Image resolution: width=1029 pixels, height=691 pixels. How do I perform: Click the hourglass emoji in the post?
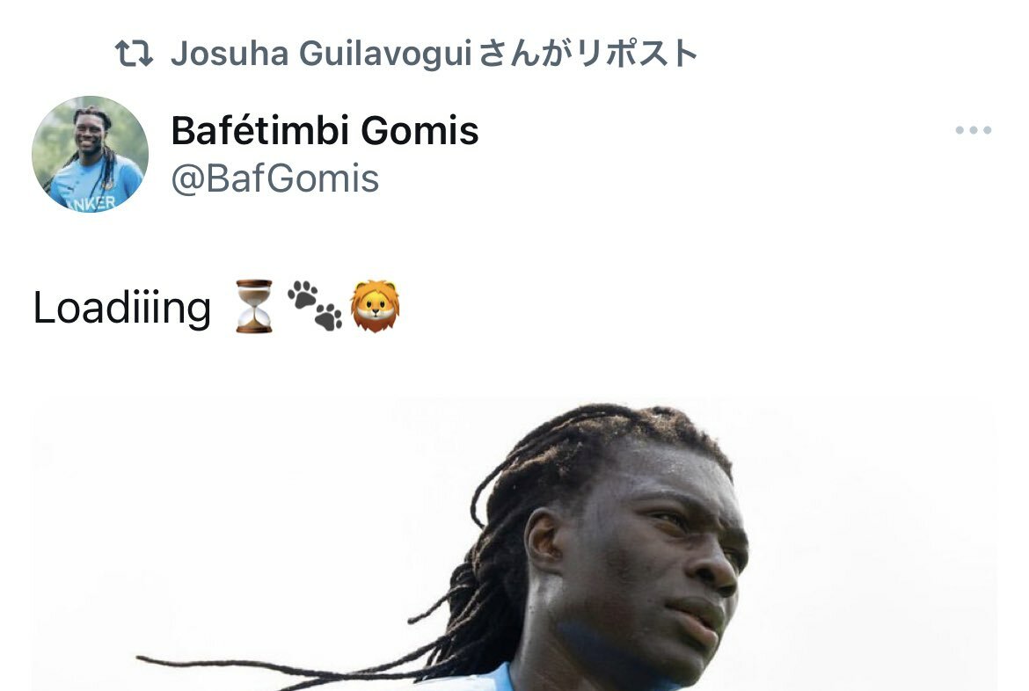pyautogui.click(x=254, y=307)
